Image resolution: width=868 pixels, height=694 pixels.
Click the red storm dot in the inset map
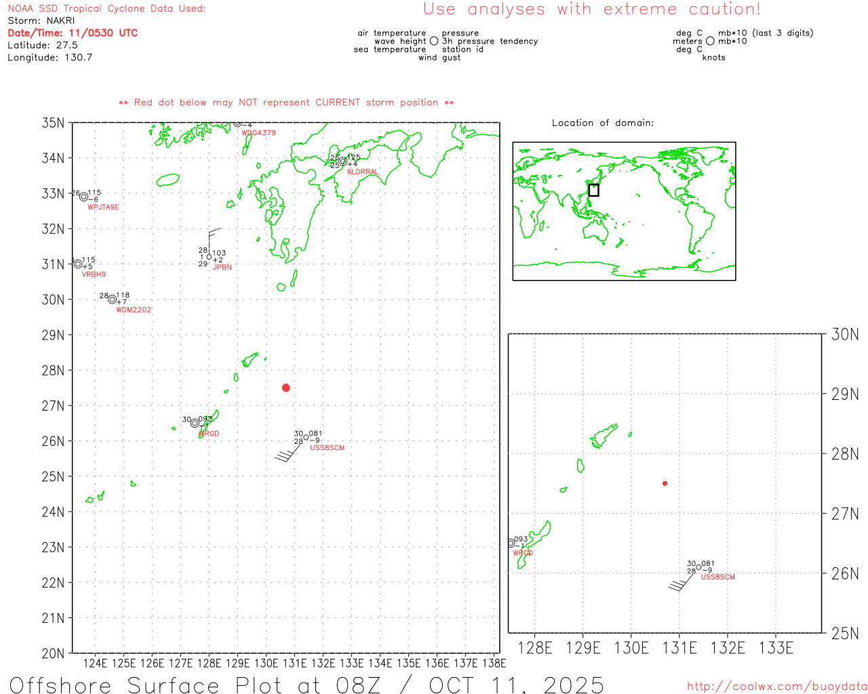(665, 483)
